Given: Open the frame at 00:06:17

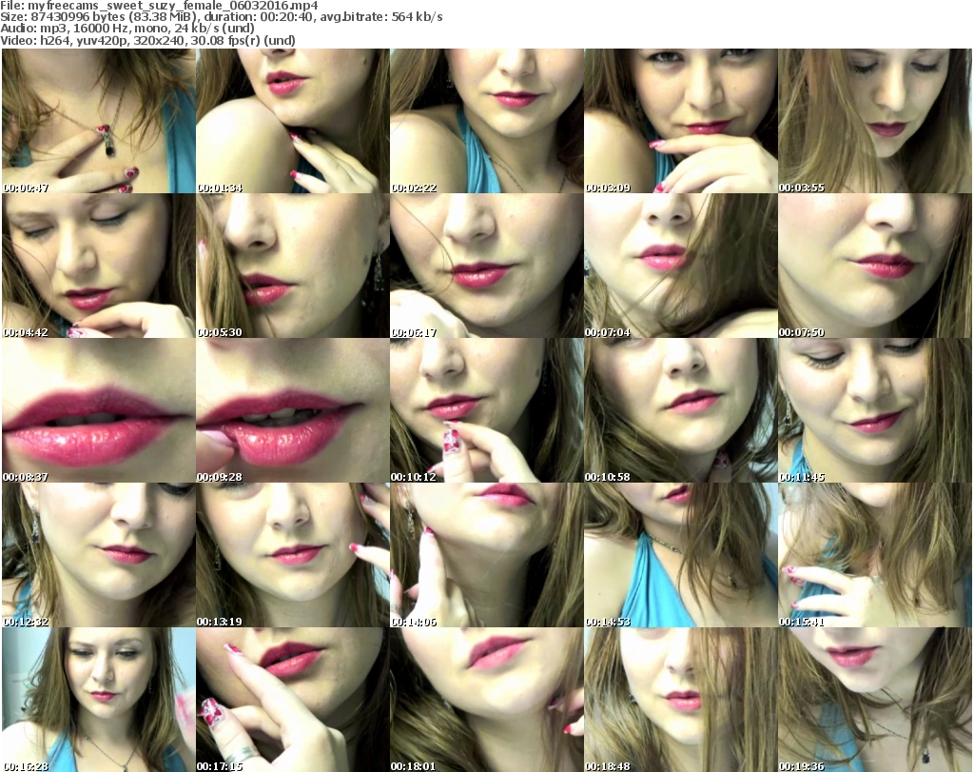Looking at the screenshot, I should point(486,266).
